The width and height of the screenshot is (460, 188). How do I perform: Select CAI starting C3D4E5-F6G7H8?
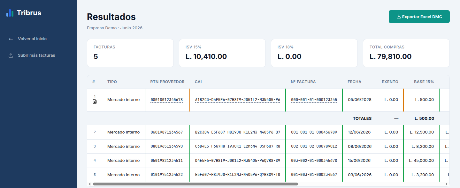(238, 147)
